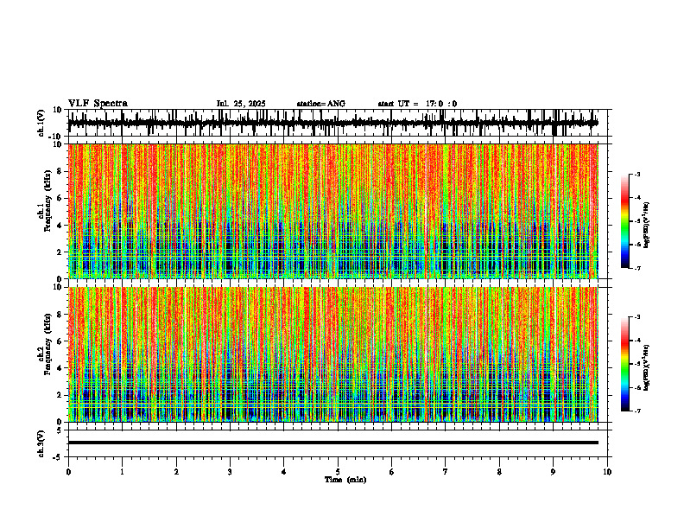
Task: Click the "7" tick on the time axis
Action: tap(446, 472)
